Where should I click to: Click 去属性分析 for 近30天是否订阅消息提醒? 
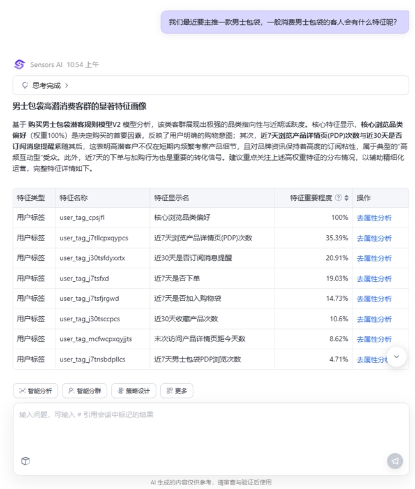point(374,258)
